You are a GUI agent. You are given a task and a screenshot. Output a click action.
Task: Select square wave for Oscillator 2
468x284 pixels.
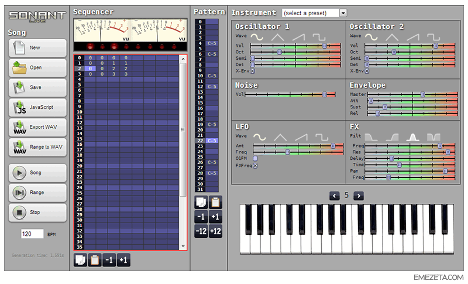(x=433, y=37)
